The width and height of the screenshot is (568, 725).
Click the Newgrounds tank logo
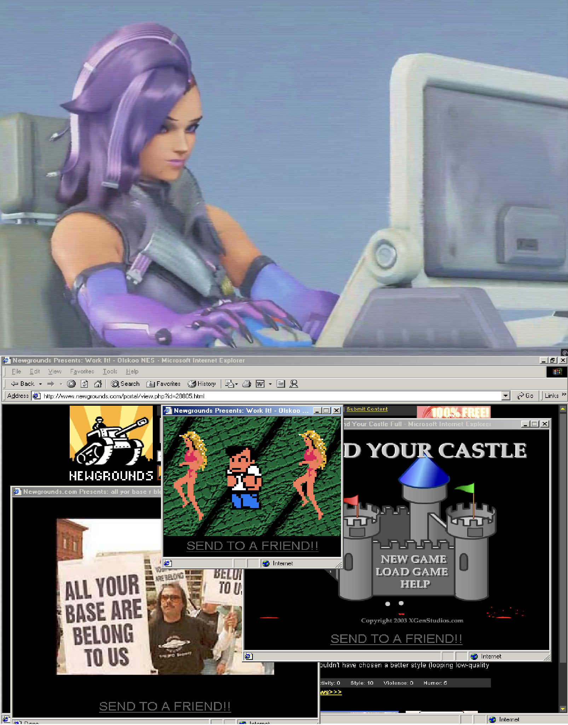click(111, 444)
